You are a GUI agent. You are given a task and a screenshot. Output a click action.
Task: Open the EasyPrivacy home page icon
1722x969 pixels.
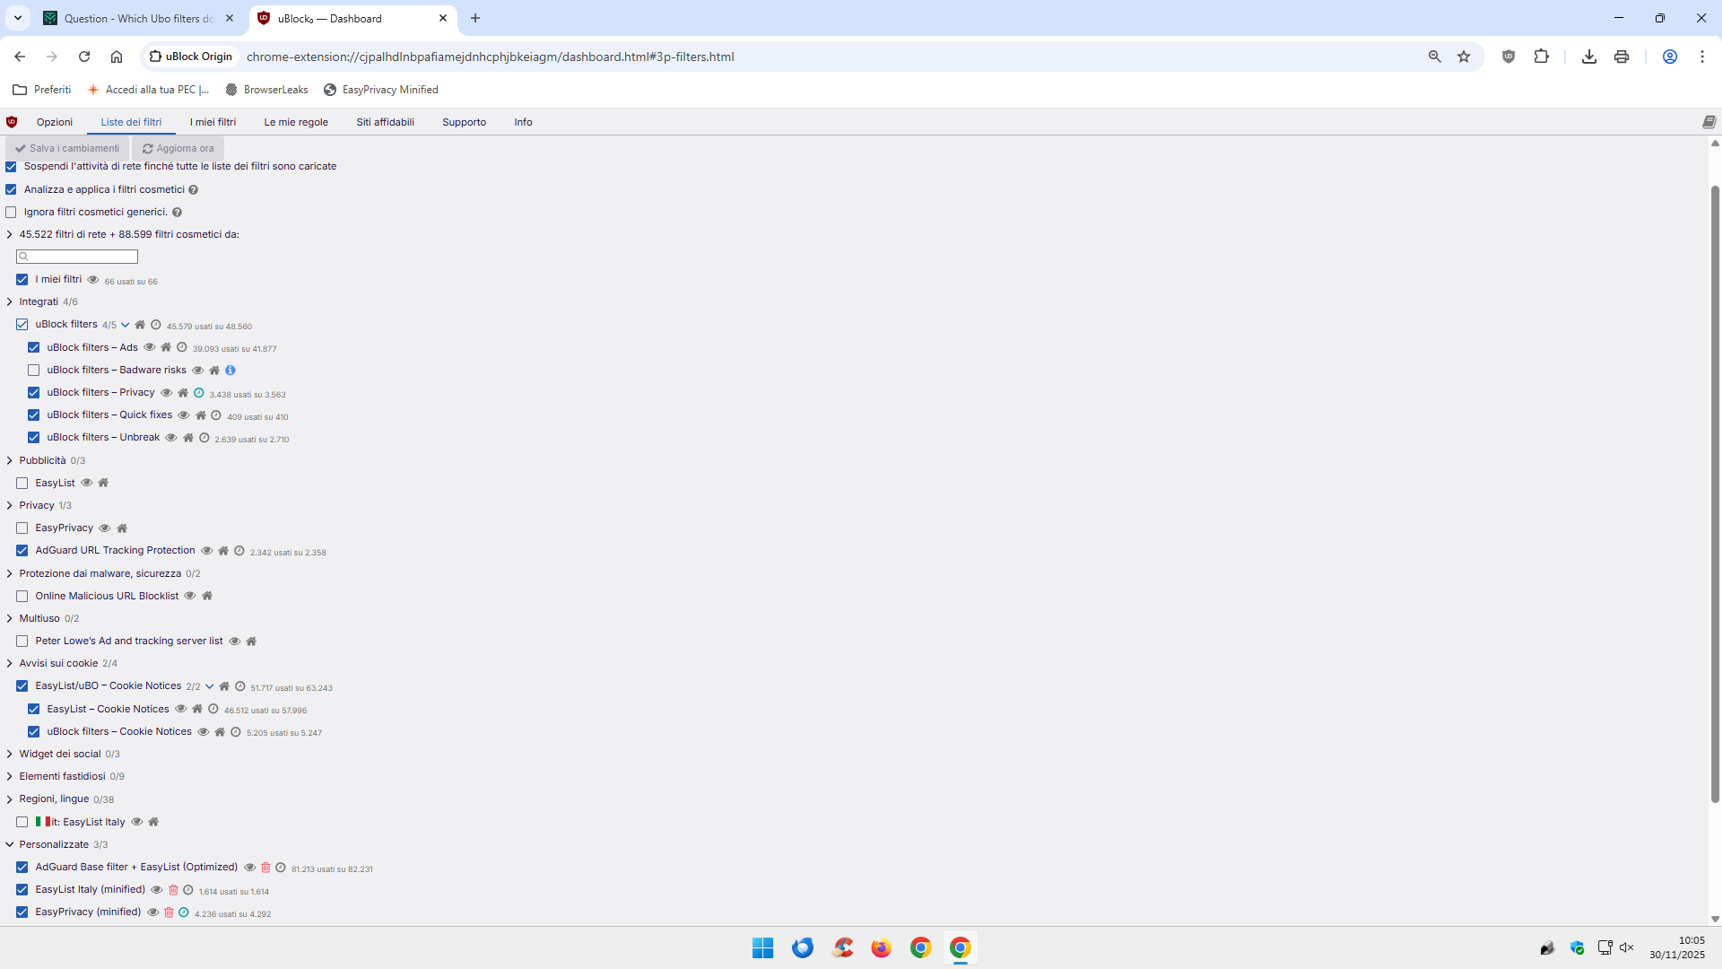122,528
